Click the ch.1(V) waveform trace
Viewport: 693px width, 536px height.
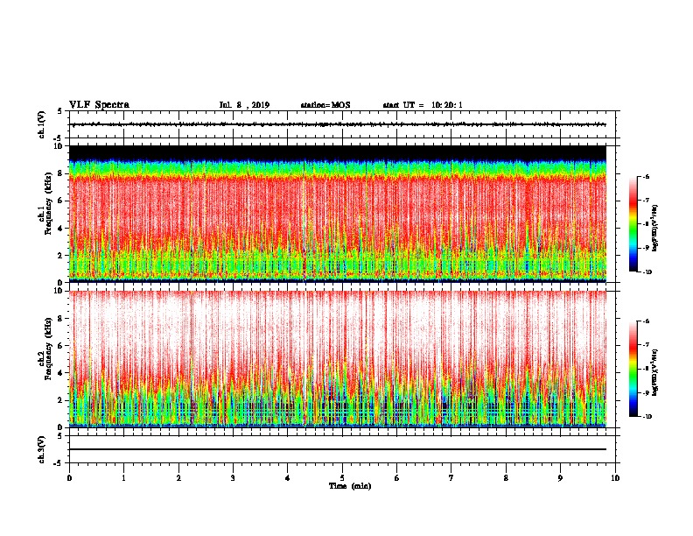coord(338,124)
